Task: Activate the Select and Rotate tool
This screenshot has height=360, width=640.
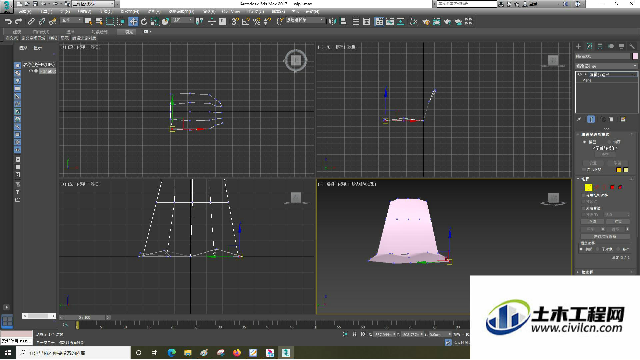Action: click(x=144, y=22)
